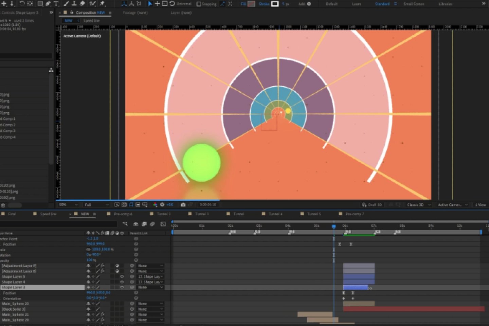Select the Small Screen workspace
The width and height of the screenshot is (489, 326).
pyautogui.click(x=414, y=4)
